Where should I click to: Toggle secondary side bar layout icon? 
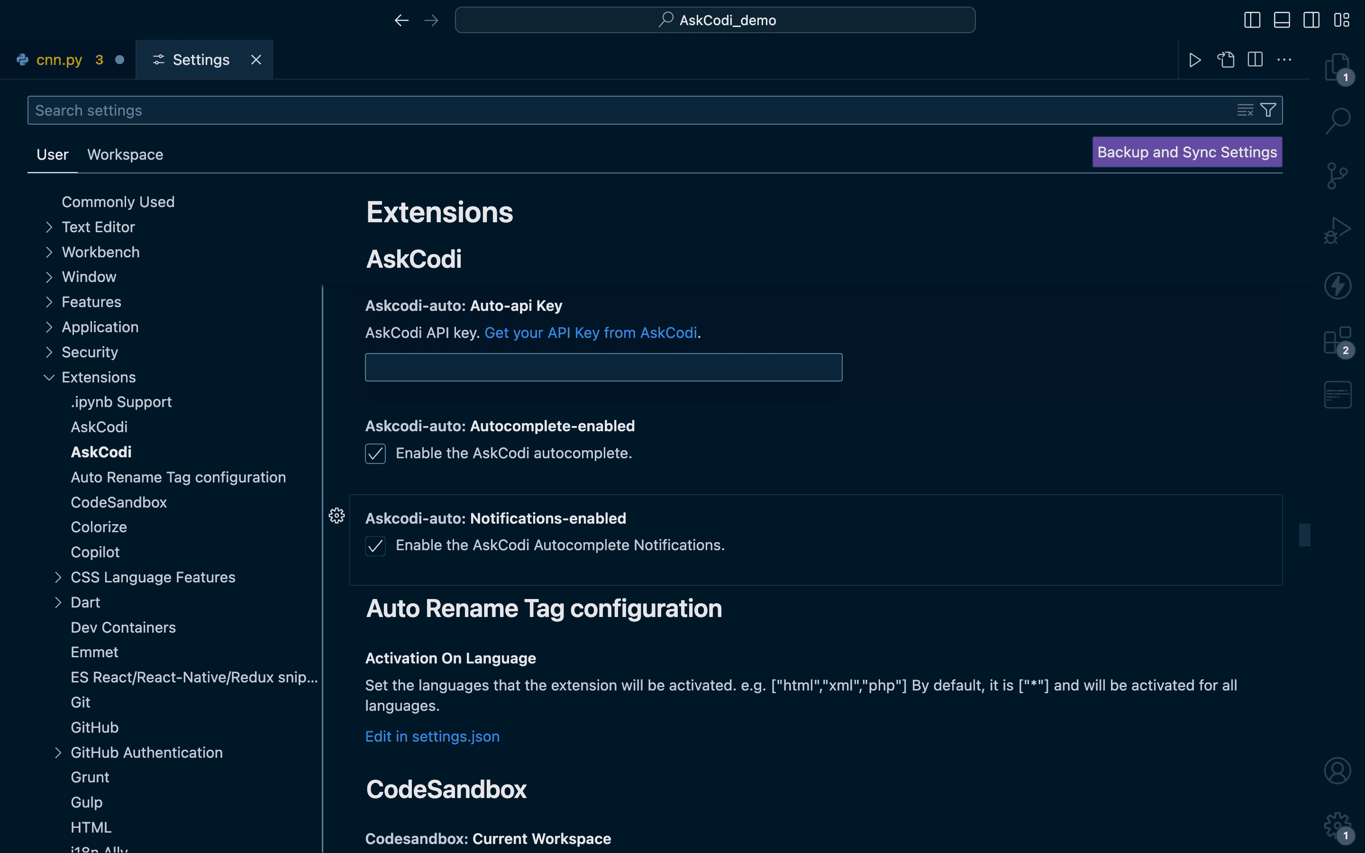(1311, 20)
